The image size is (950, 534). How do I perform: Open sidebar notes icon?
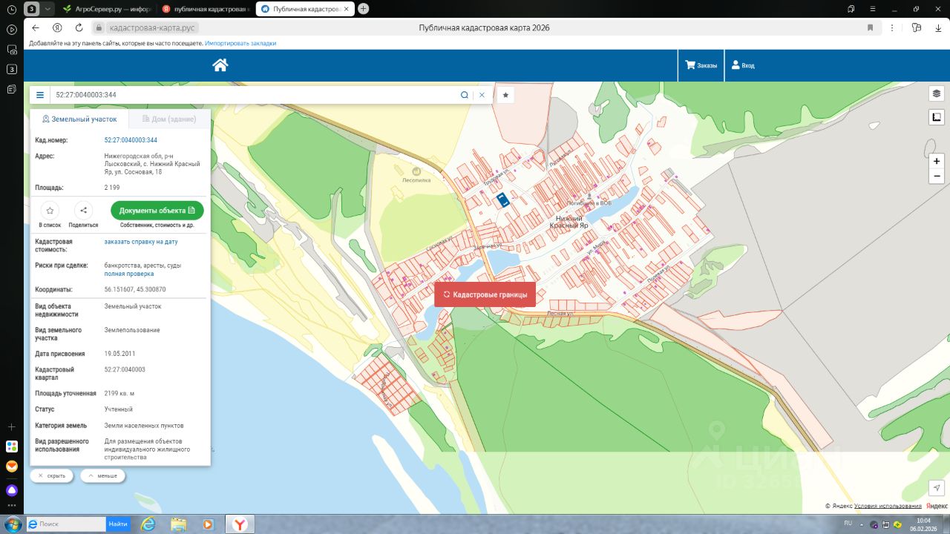click(12, 89)
